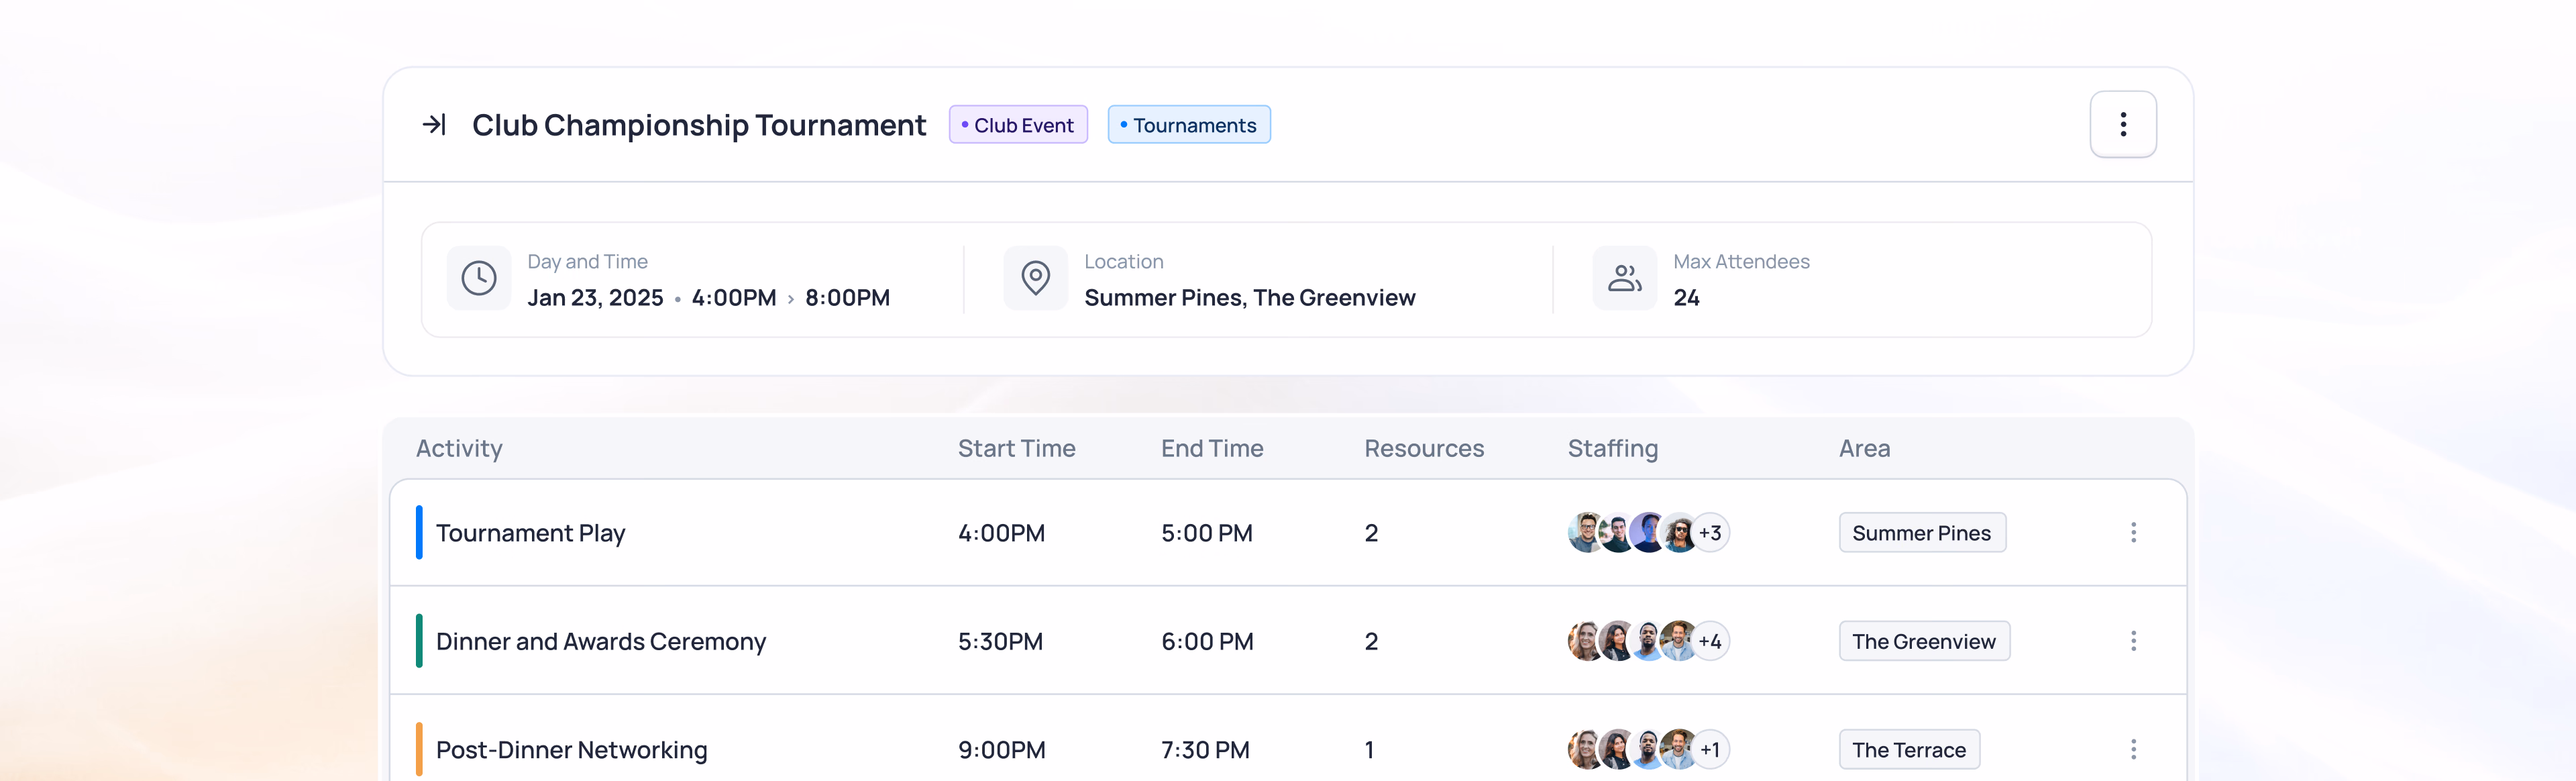Viewport: 2576px width, 781px height.
Task: Click the 9:00PM start time cell
Action: [1001, 750]
